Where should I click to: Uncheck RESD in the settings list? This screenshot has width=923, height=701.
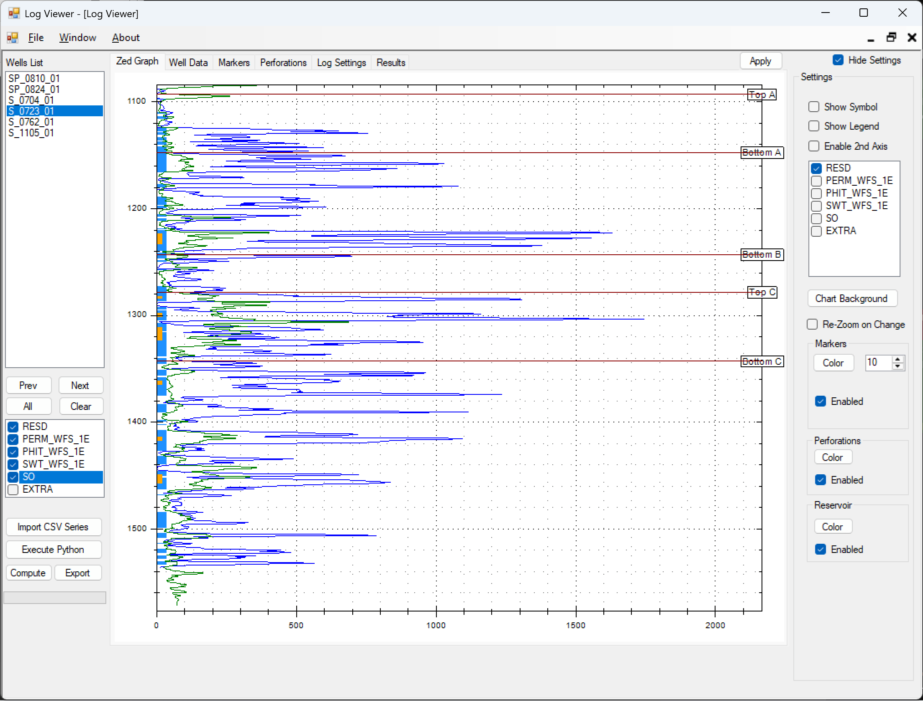click(816, 168)
